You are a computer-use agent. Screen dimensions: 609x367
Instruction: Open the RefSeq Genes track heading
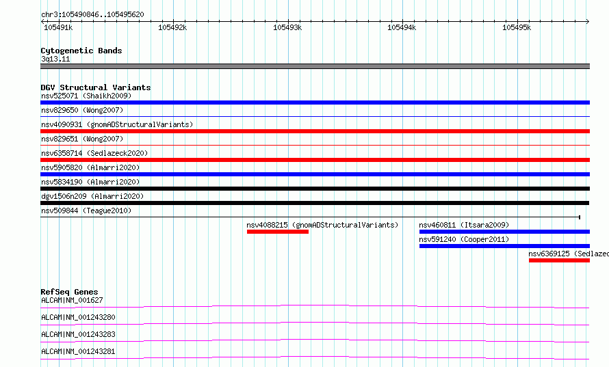coord(70,292)
